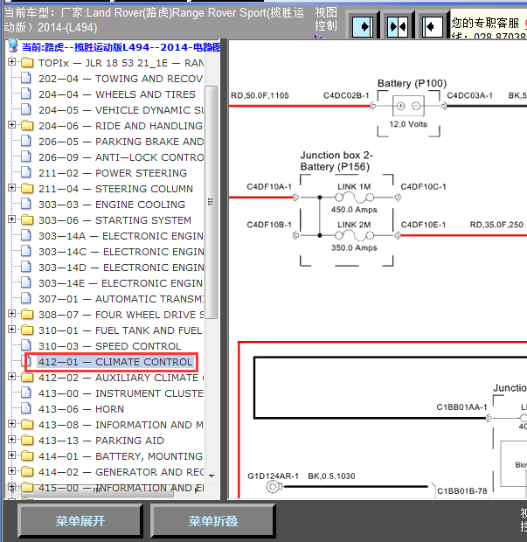
Task: Expand the 310-01 FUEL TANK AND FUEL node
Action: [11, 330]
